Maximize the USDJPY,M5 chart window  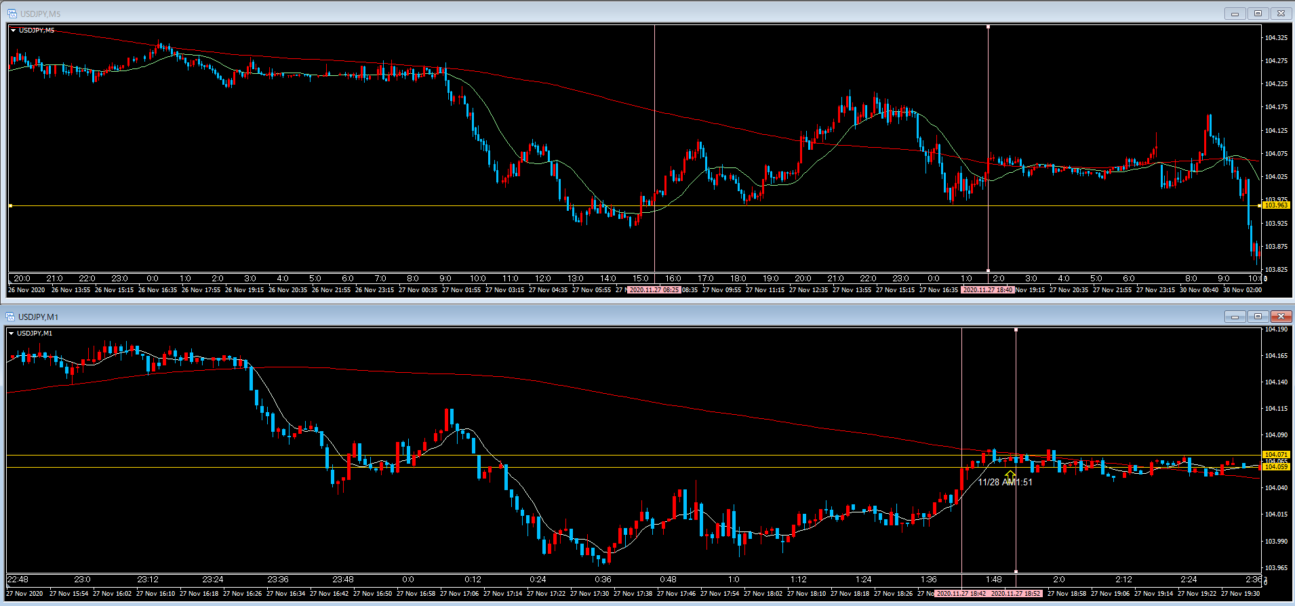click(x=1258, y=14)
